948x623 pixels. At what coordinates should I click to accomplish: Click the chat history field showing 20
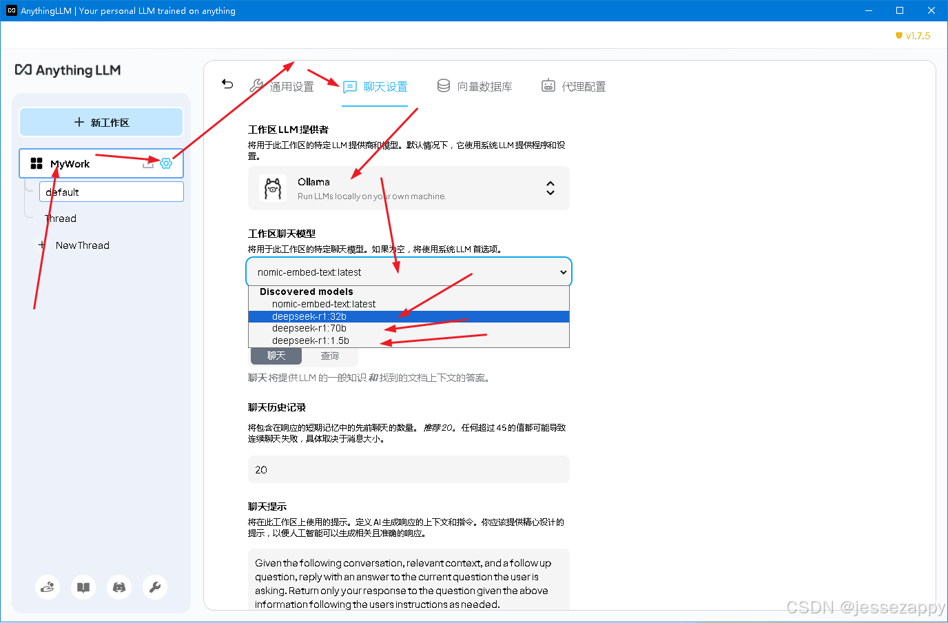[409, 469]
